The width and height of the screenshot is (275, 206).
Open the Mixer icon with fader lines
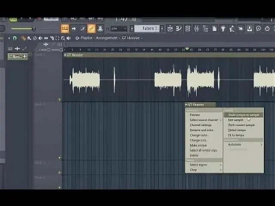tap(196, 28)
